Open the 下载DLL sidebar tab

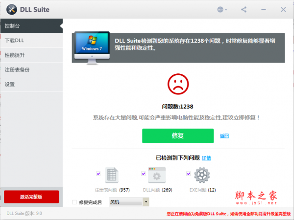31,41
